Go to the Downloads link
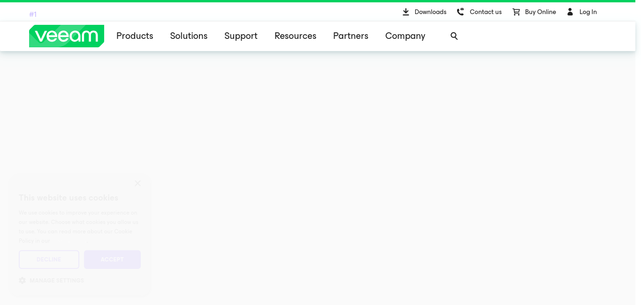 click(x=430, y=12)
